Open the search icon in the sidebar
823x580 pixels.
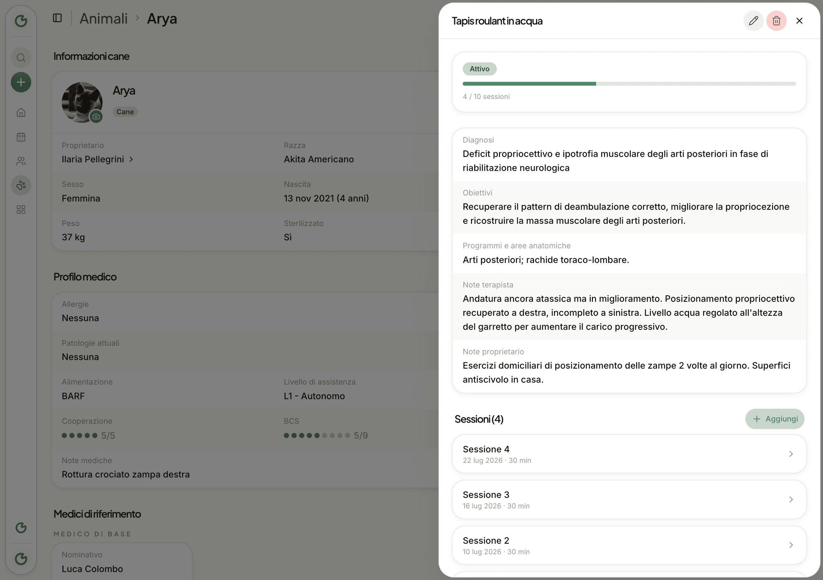pos(21,58)
